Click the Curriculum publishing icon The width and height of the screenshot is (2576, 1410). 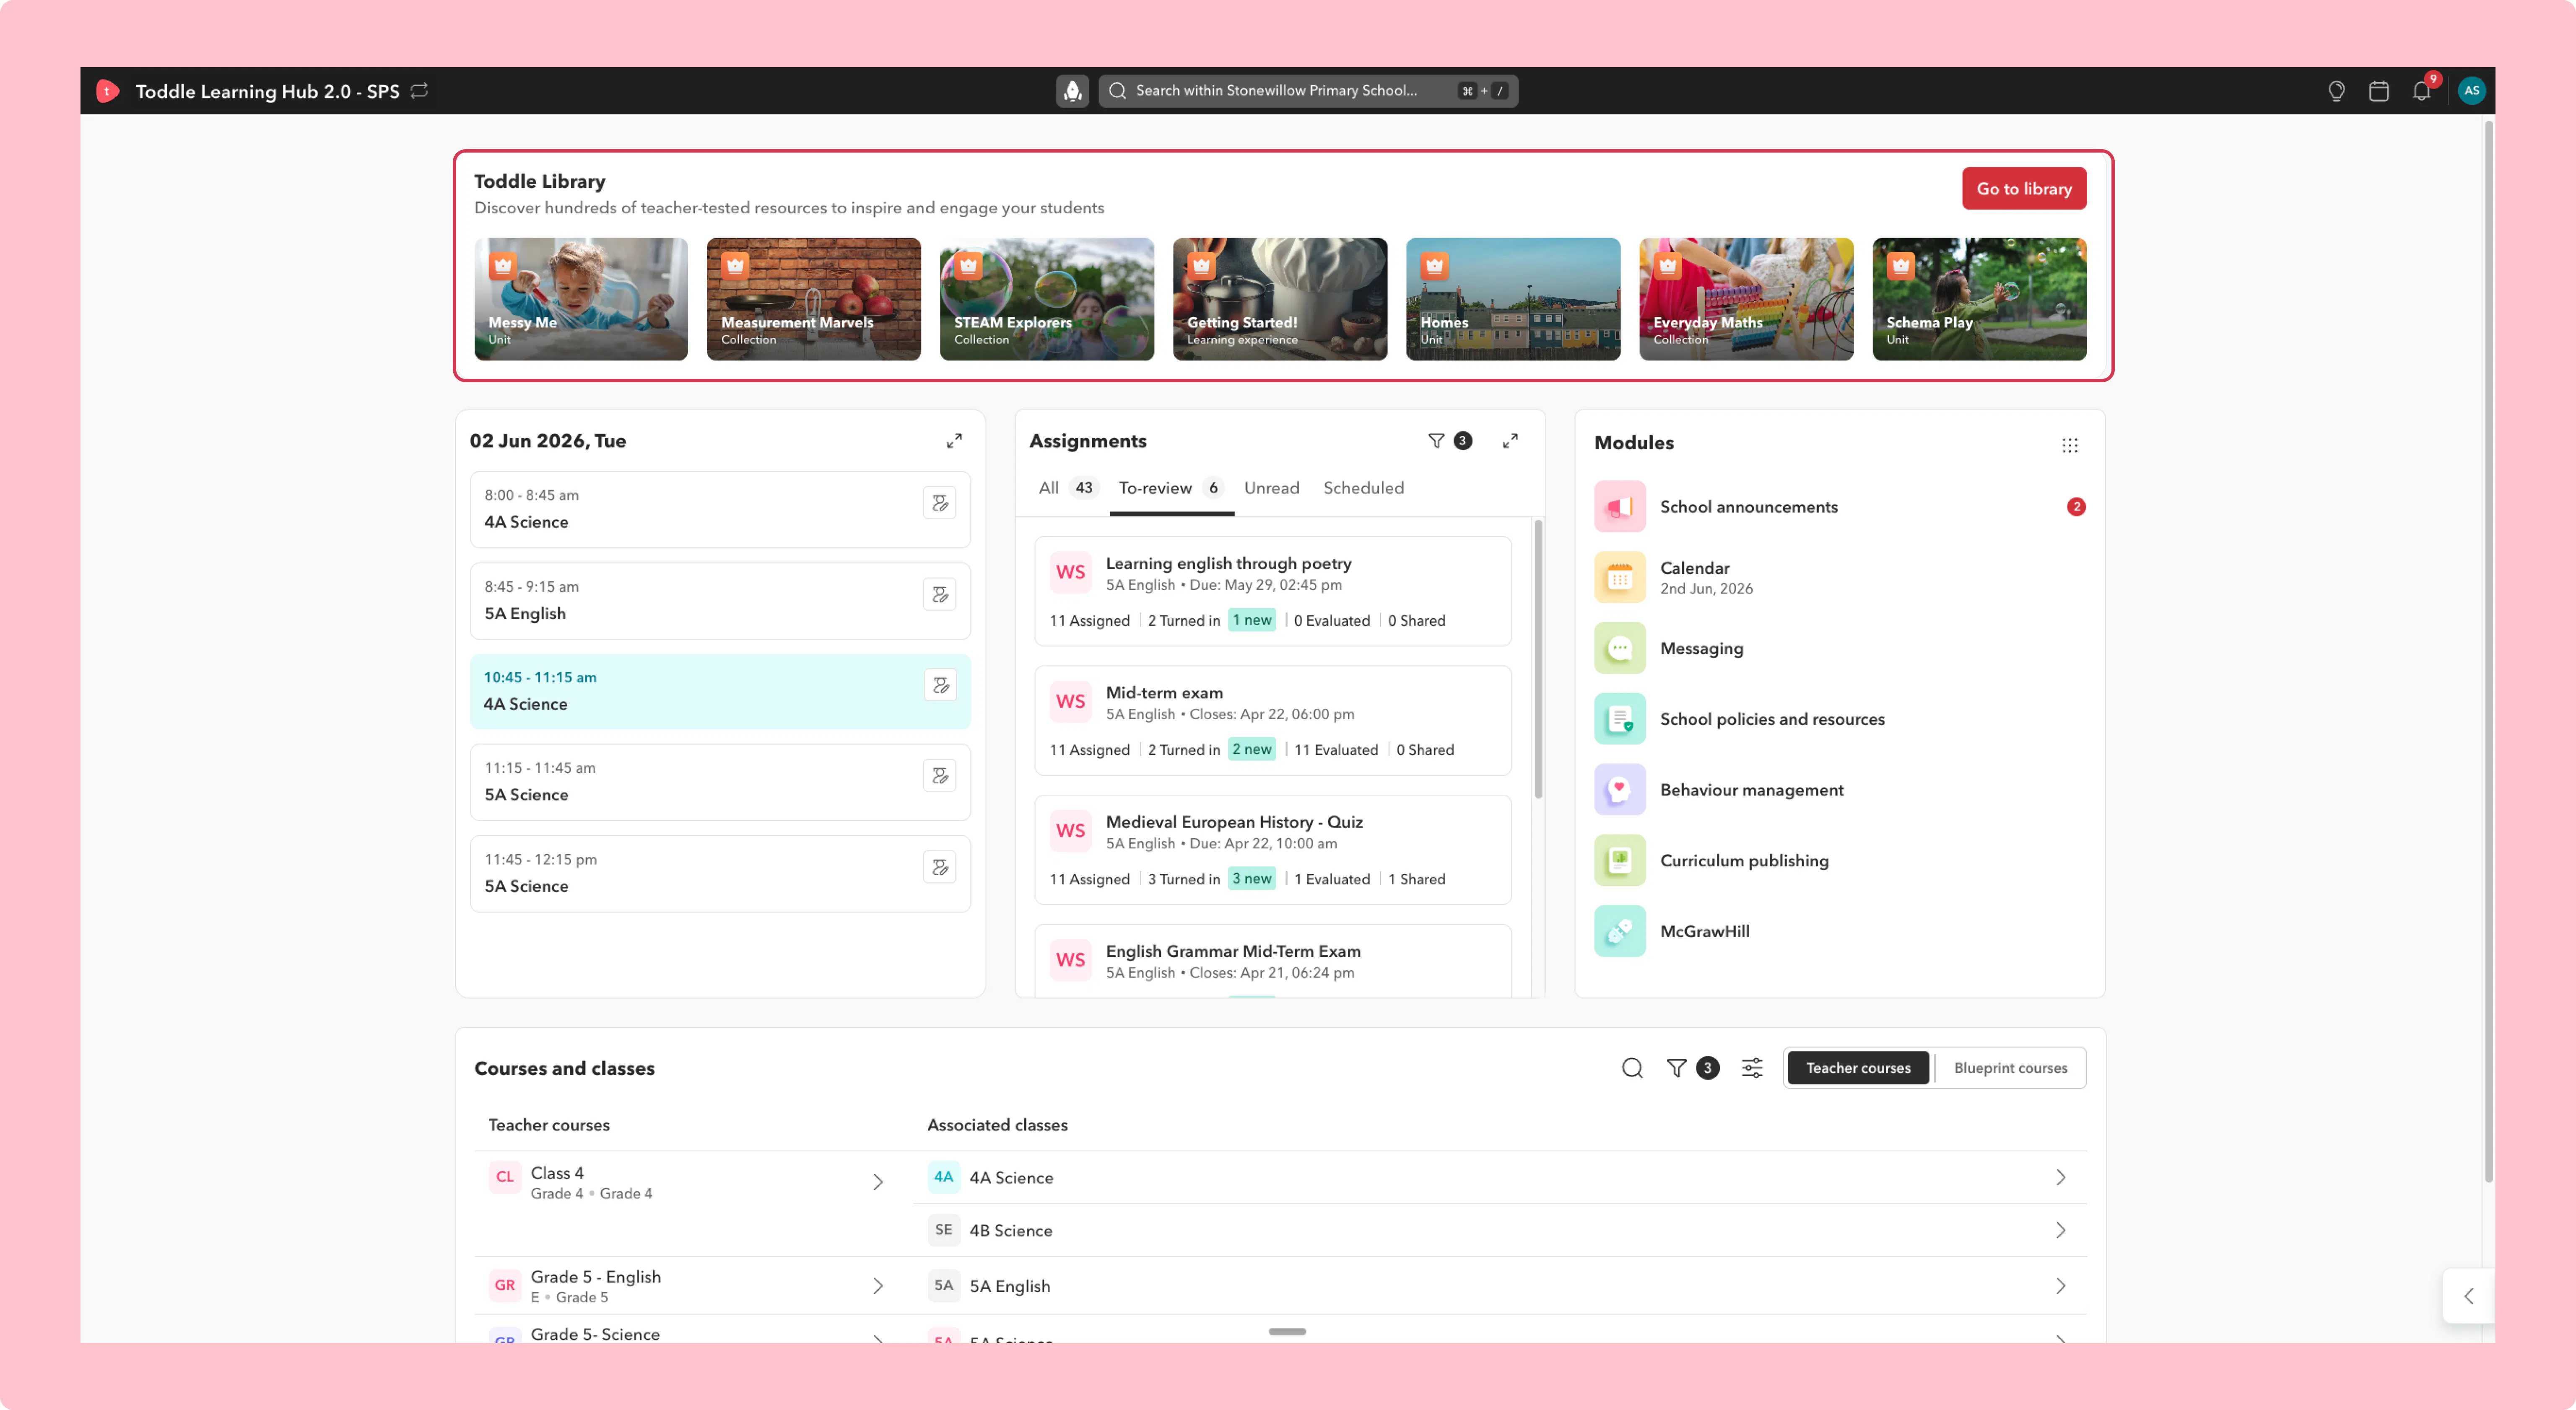click(1620, 860)
